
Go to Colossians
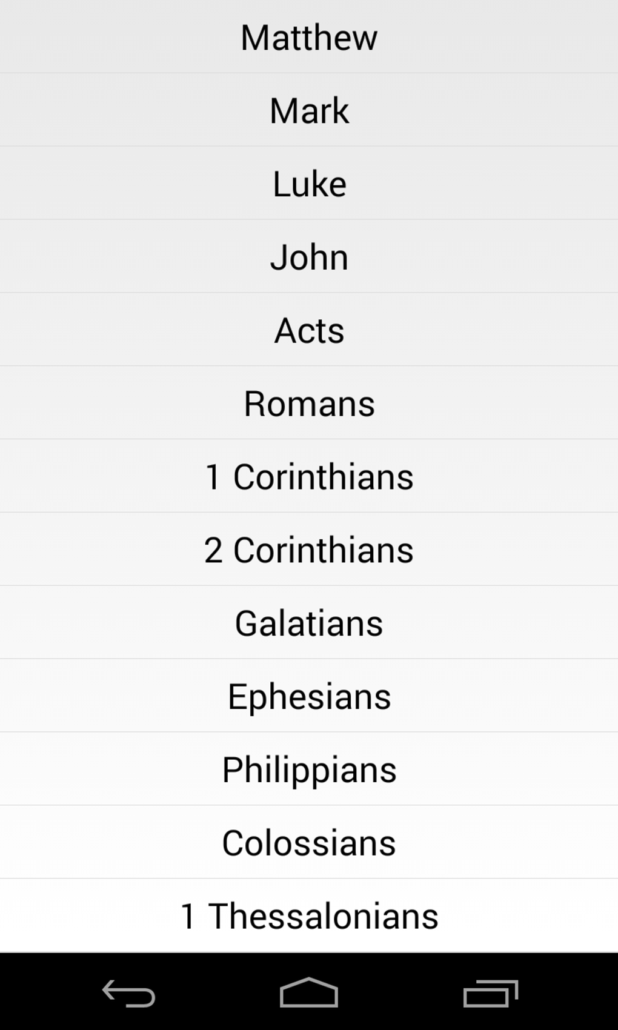click(309, 843)
